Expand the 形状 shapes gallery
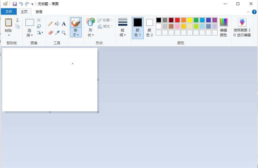Viewport: 258px width, 168px height. tap(91, 33)
